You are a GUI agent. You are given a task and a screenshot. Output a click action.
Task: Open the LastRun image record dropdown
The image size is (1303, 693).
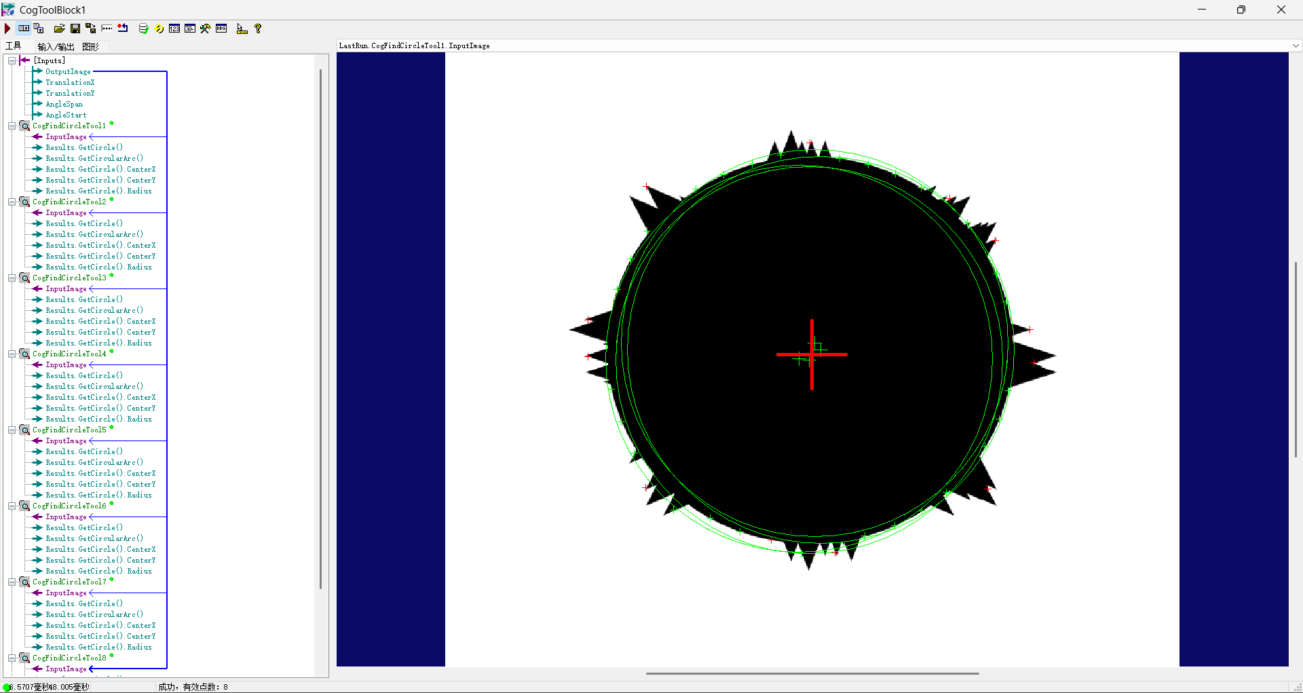pyautogui.click(x=1296, y=45)
